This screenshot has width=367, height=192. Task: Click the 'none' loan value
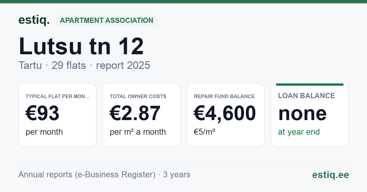coord(302,113)
